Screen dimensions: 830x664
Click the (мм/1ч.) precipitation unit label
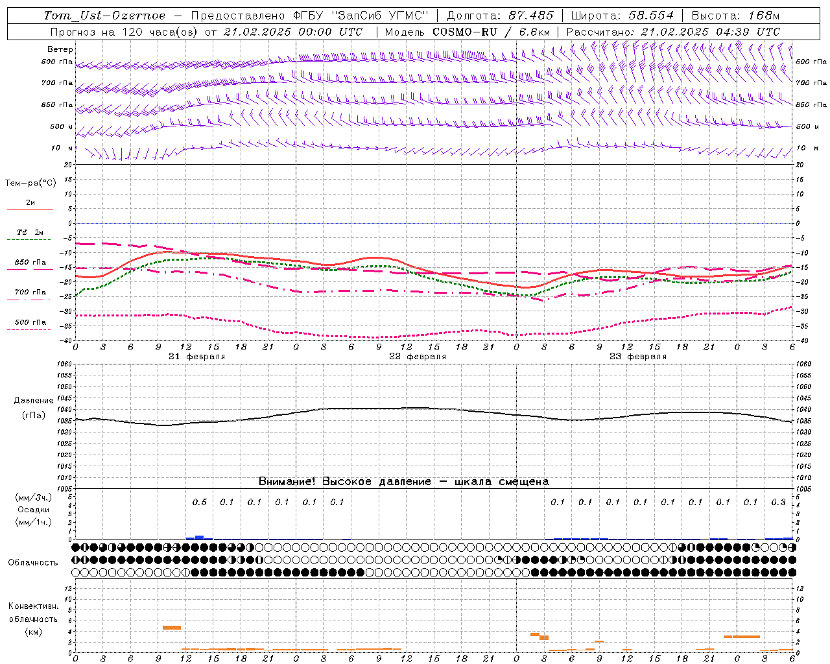click(34, 522)
